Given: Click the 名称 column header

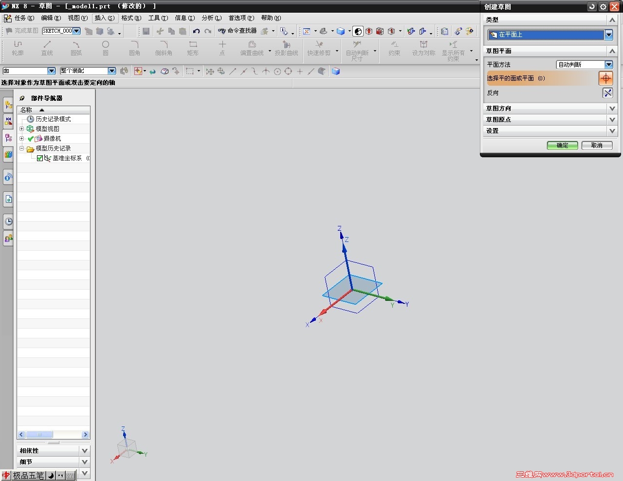Looking at the screenshot, I should 54,110.
